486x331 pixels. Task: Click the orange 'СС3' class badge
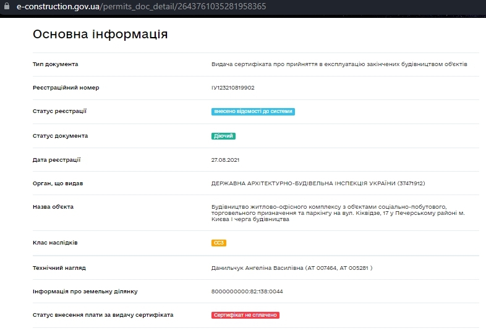pyautogui.click(x=219, y=243)
